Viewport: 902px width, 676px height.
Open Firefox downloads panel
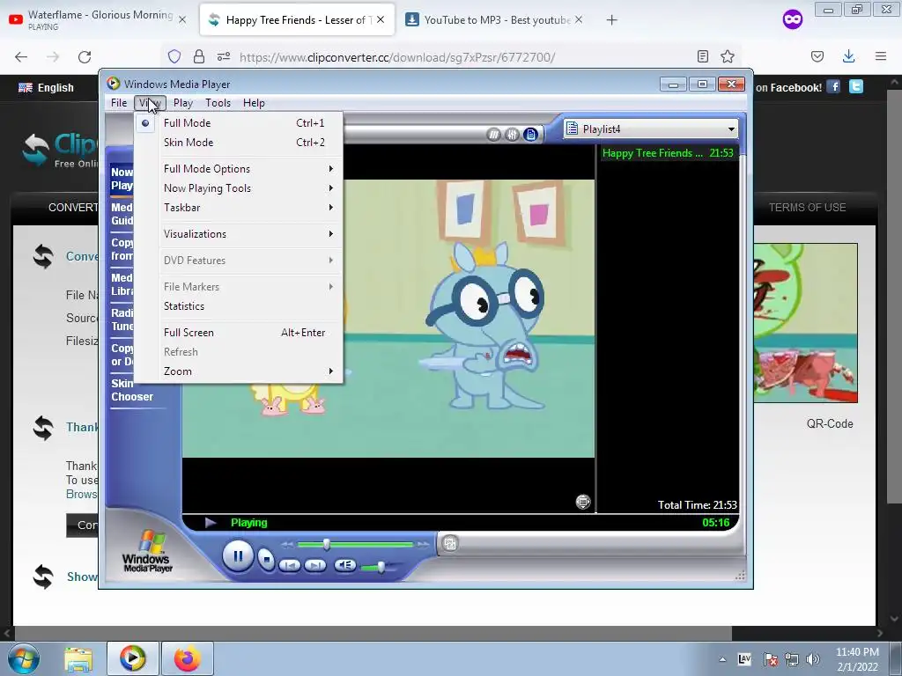[x=848, y=56]
